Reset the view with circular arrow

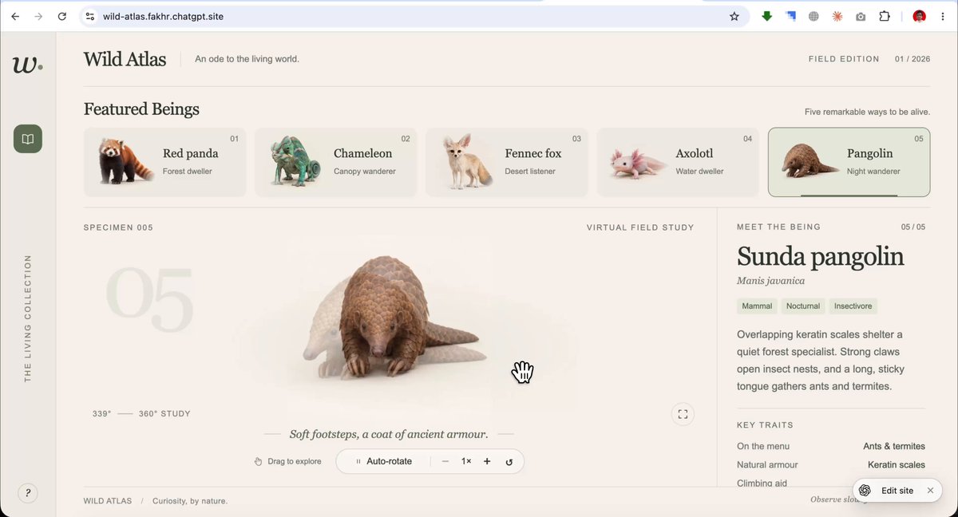point(509,462)
